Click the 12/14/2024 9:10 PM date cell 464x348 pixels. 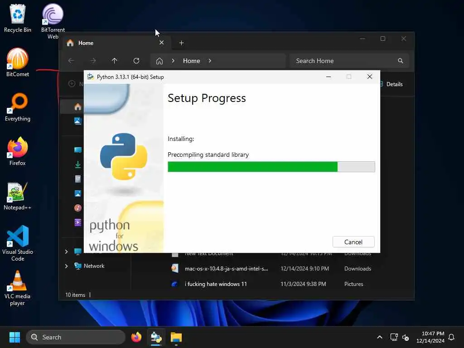point(305,268)
